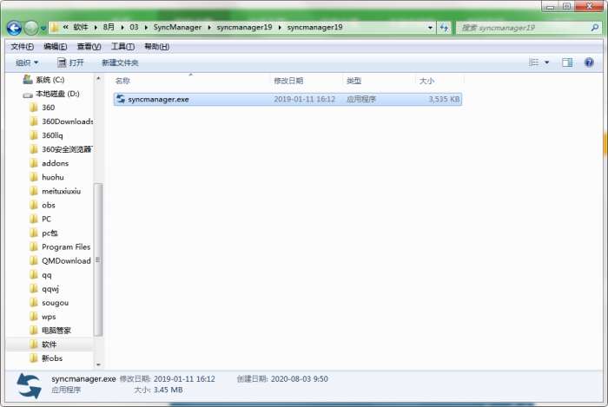
Task: Select the 电脑管家 folder
Action: point(56,331)
